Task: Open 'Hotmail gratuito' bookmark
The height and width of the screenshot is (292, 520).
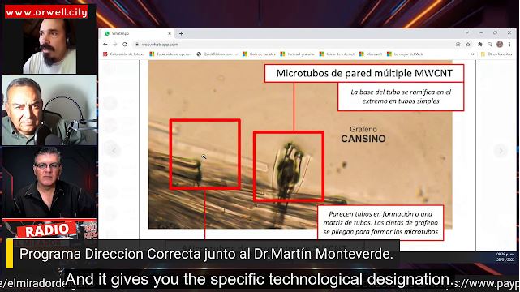Action: coord(298,54)
